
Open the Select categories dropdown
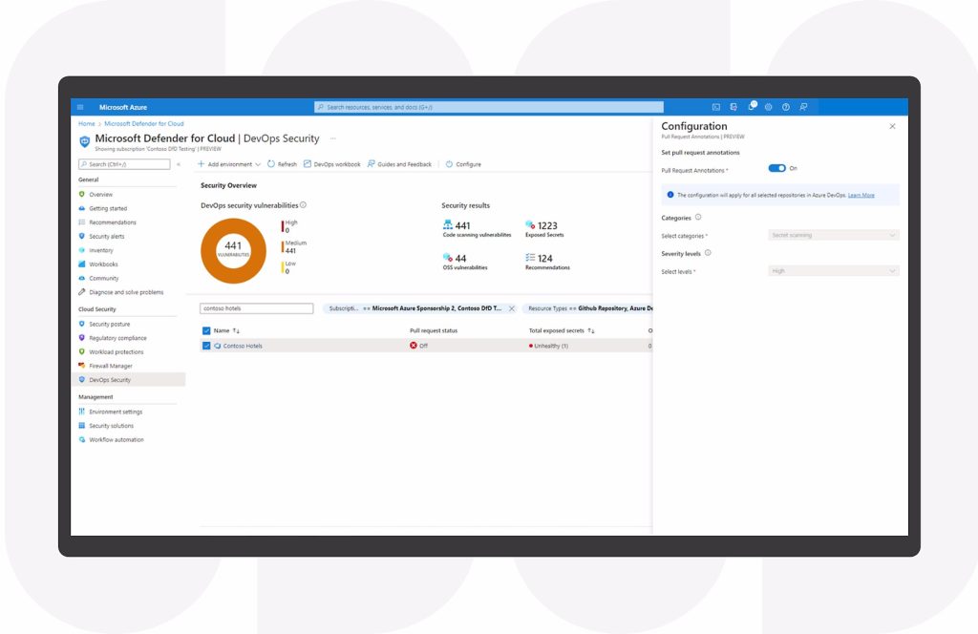(833, 235)
